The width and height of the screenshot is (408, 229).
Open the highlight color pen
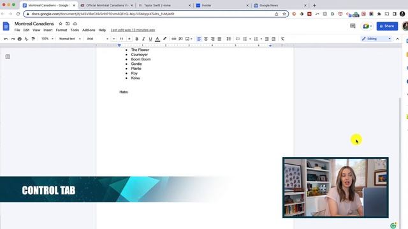(164, 39)
